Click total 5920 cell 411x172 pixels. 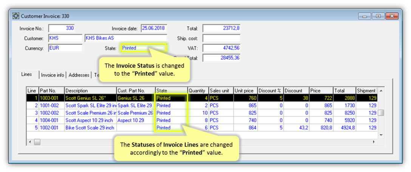click(x=345, y=120)
